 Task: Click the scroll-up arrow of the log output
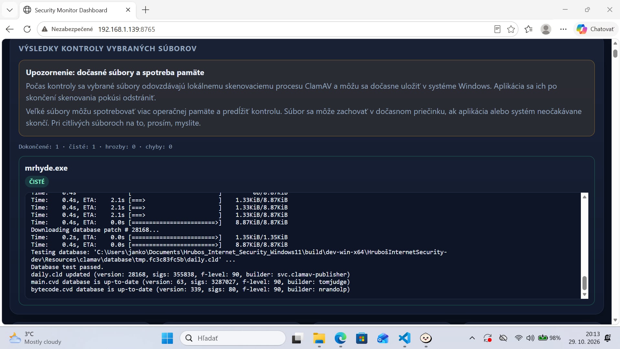584,197
